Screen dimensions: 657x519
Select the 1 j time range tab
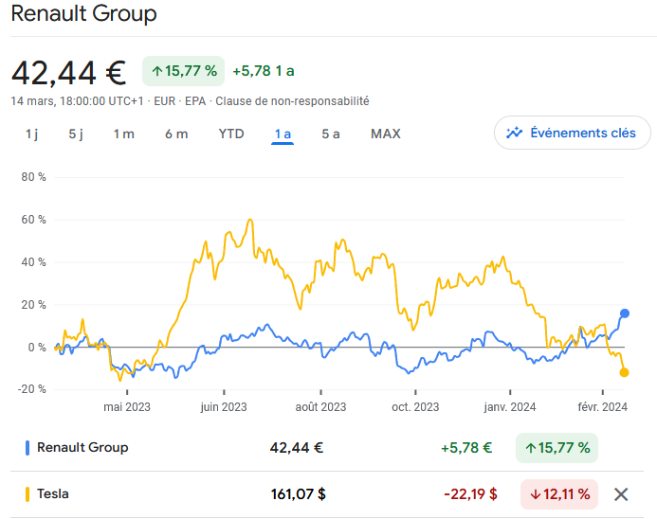[x=31, y=134]
